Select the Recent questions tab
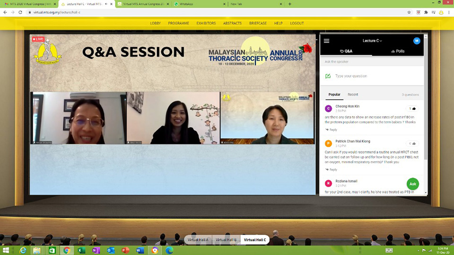Screen dimensions: 454x255 (x=353, y=94)
